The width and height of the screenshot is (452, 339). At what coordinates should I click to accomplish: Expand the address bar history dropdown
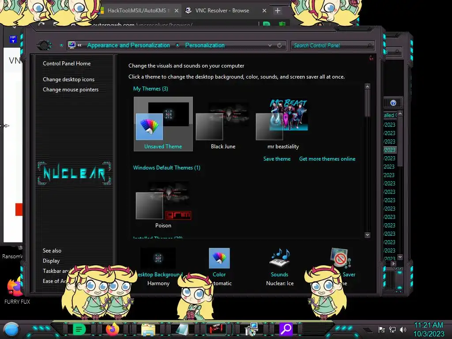(270, 45)
